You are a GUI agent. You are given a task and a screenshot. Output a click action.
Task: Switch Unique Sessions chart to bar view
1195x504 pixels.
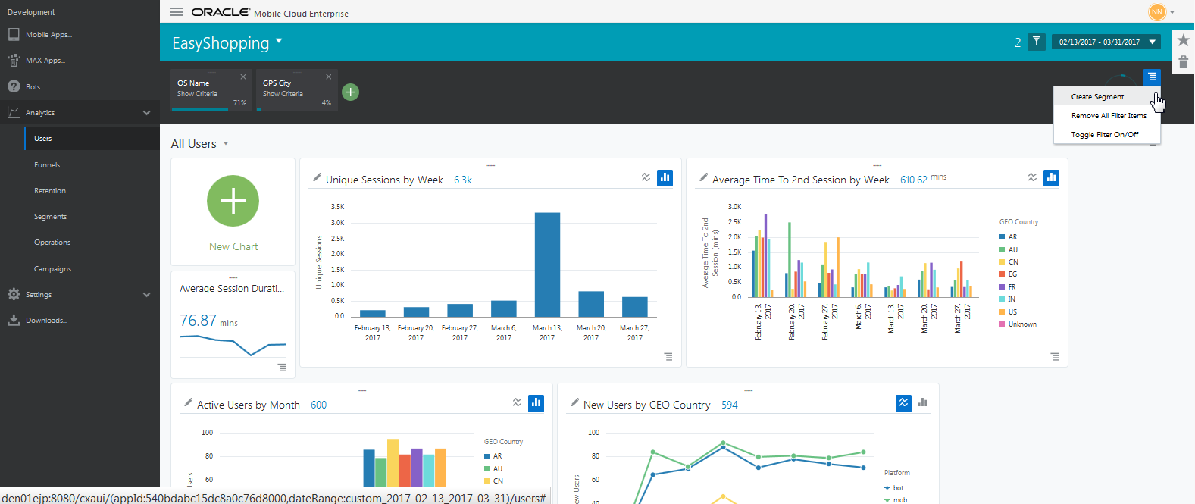click(x=665, y=177)
